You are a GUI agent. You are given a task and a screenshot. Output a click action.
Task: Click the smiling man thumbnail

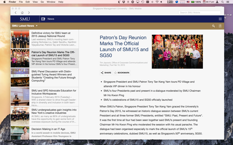[20, 133]
